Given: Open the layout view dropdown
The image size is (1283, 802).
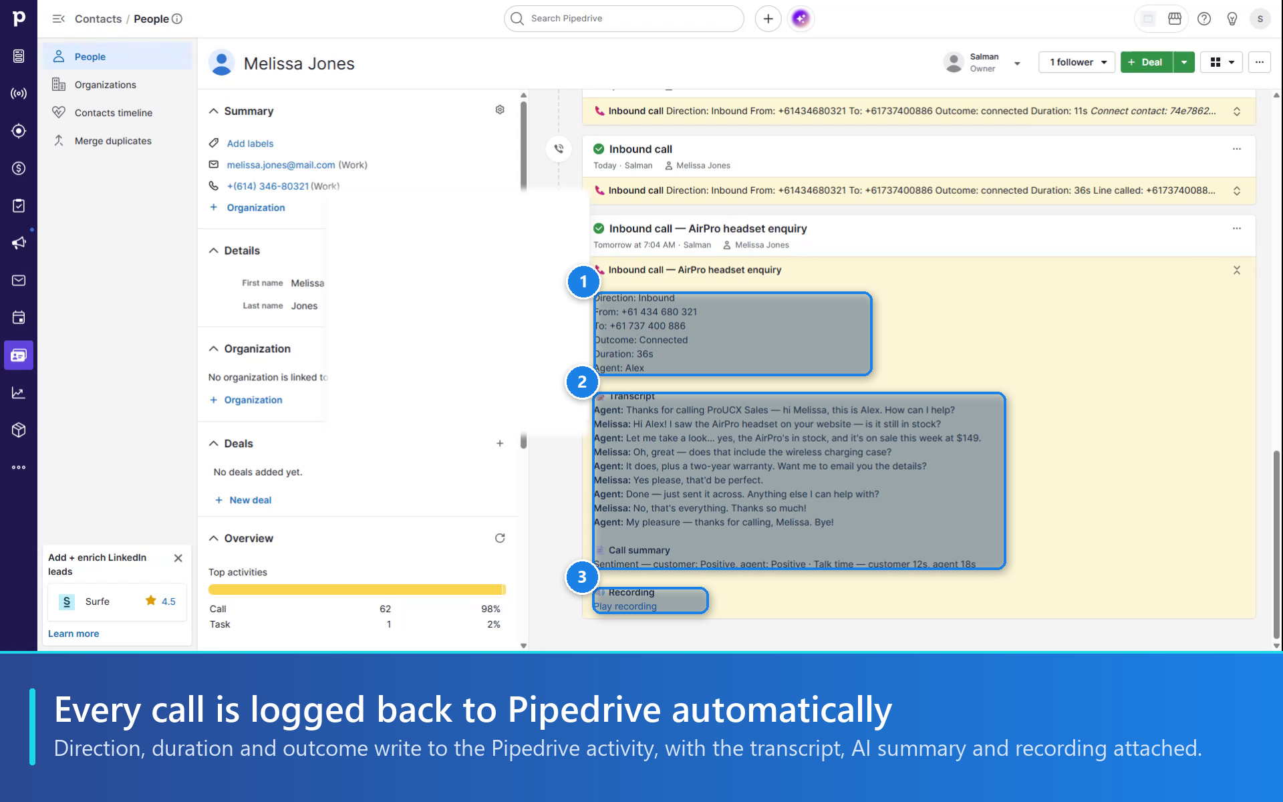Looking at the screenshot, I should [x=1222, y=62].
